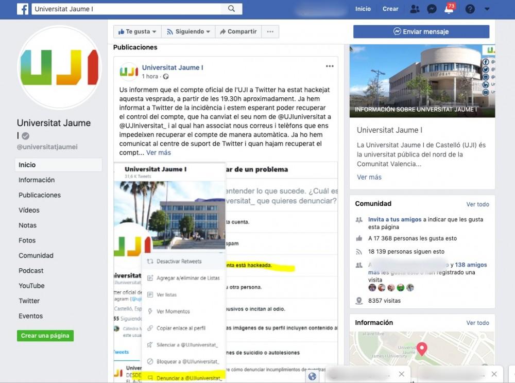
Task: Click the Facebook logo icon
Action: point(23,9)
